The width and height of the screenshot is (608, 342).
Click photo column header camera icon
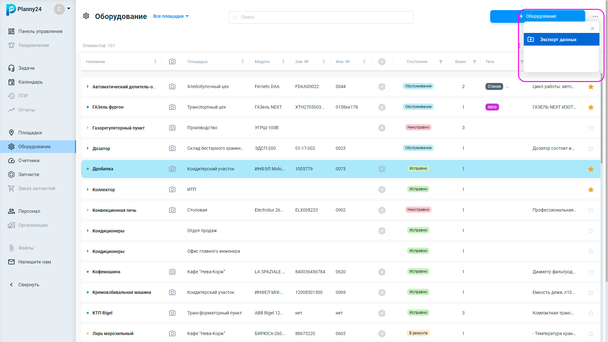tap(172, 61)
